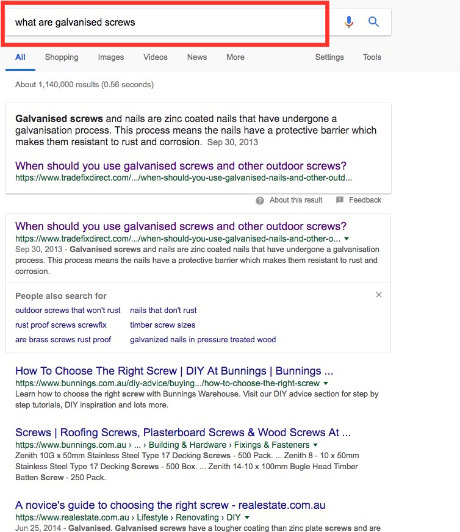Image resolution: width=460 pixels, height=532 pixels.
Task: Switch to the Images tab
Action: pyautogui.click(x=111, y=57)
